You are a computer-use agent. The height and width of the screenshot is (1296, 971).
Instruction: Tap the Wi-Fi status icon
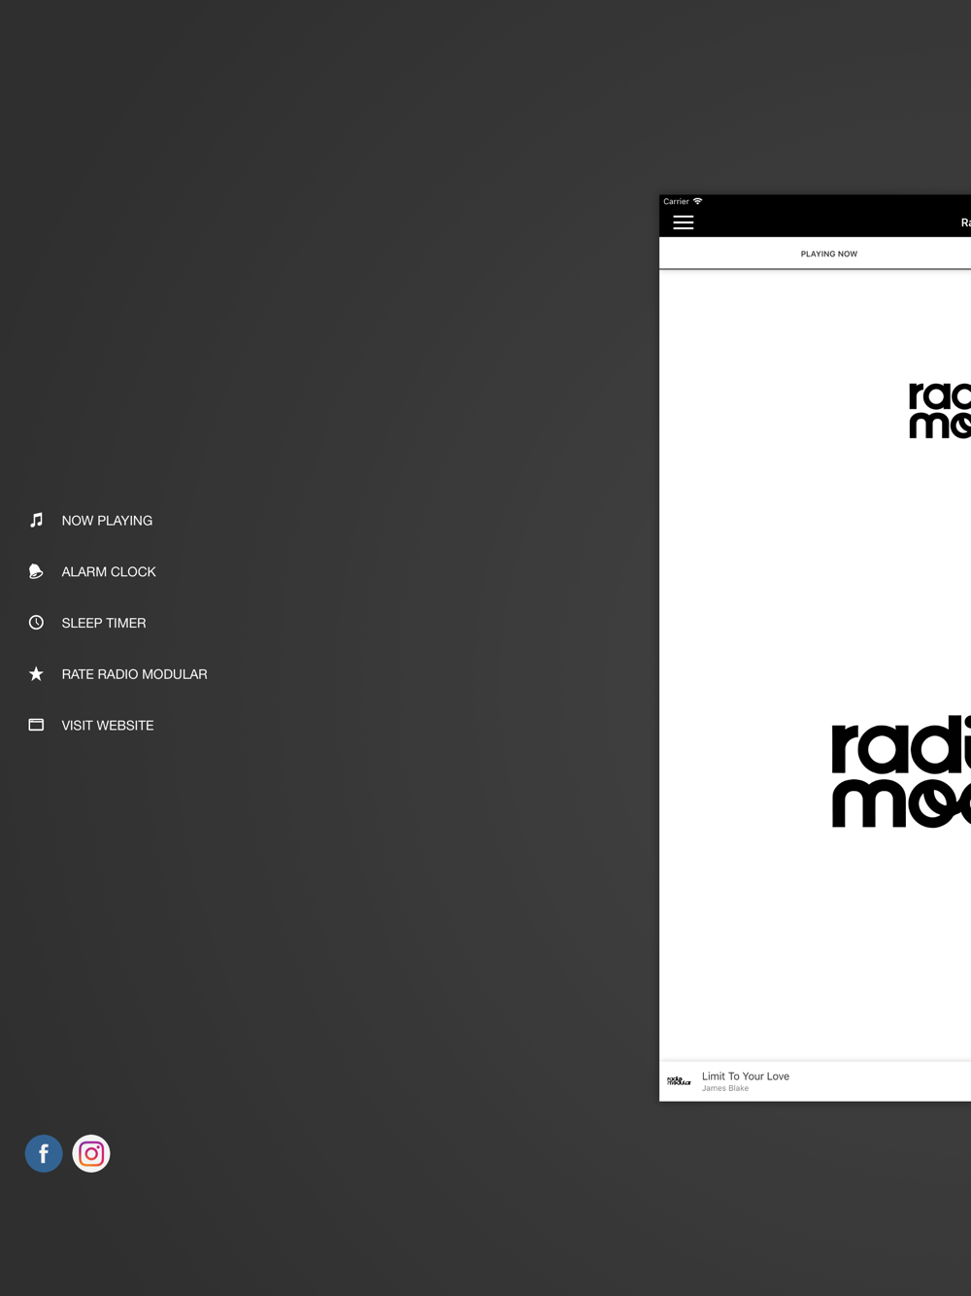click(x=697, y=201)
